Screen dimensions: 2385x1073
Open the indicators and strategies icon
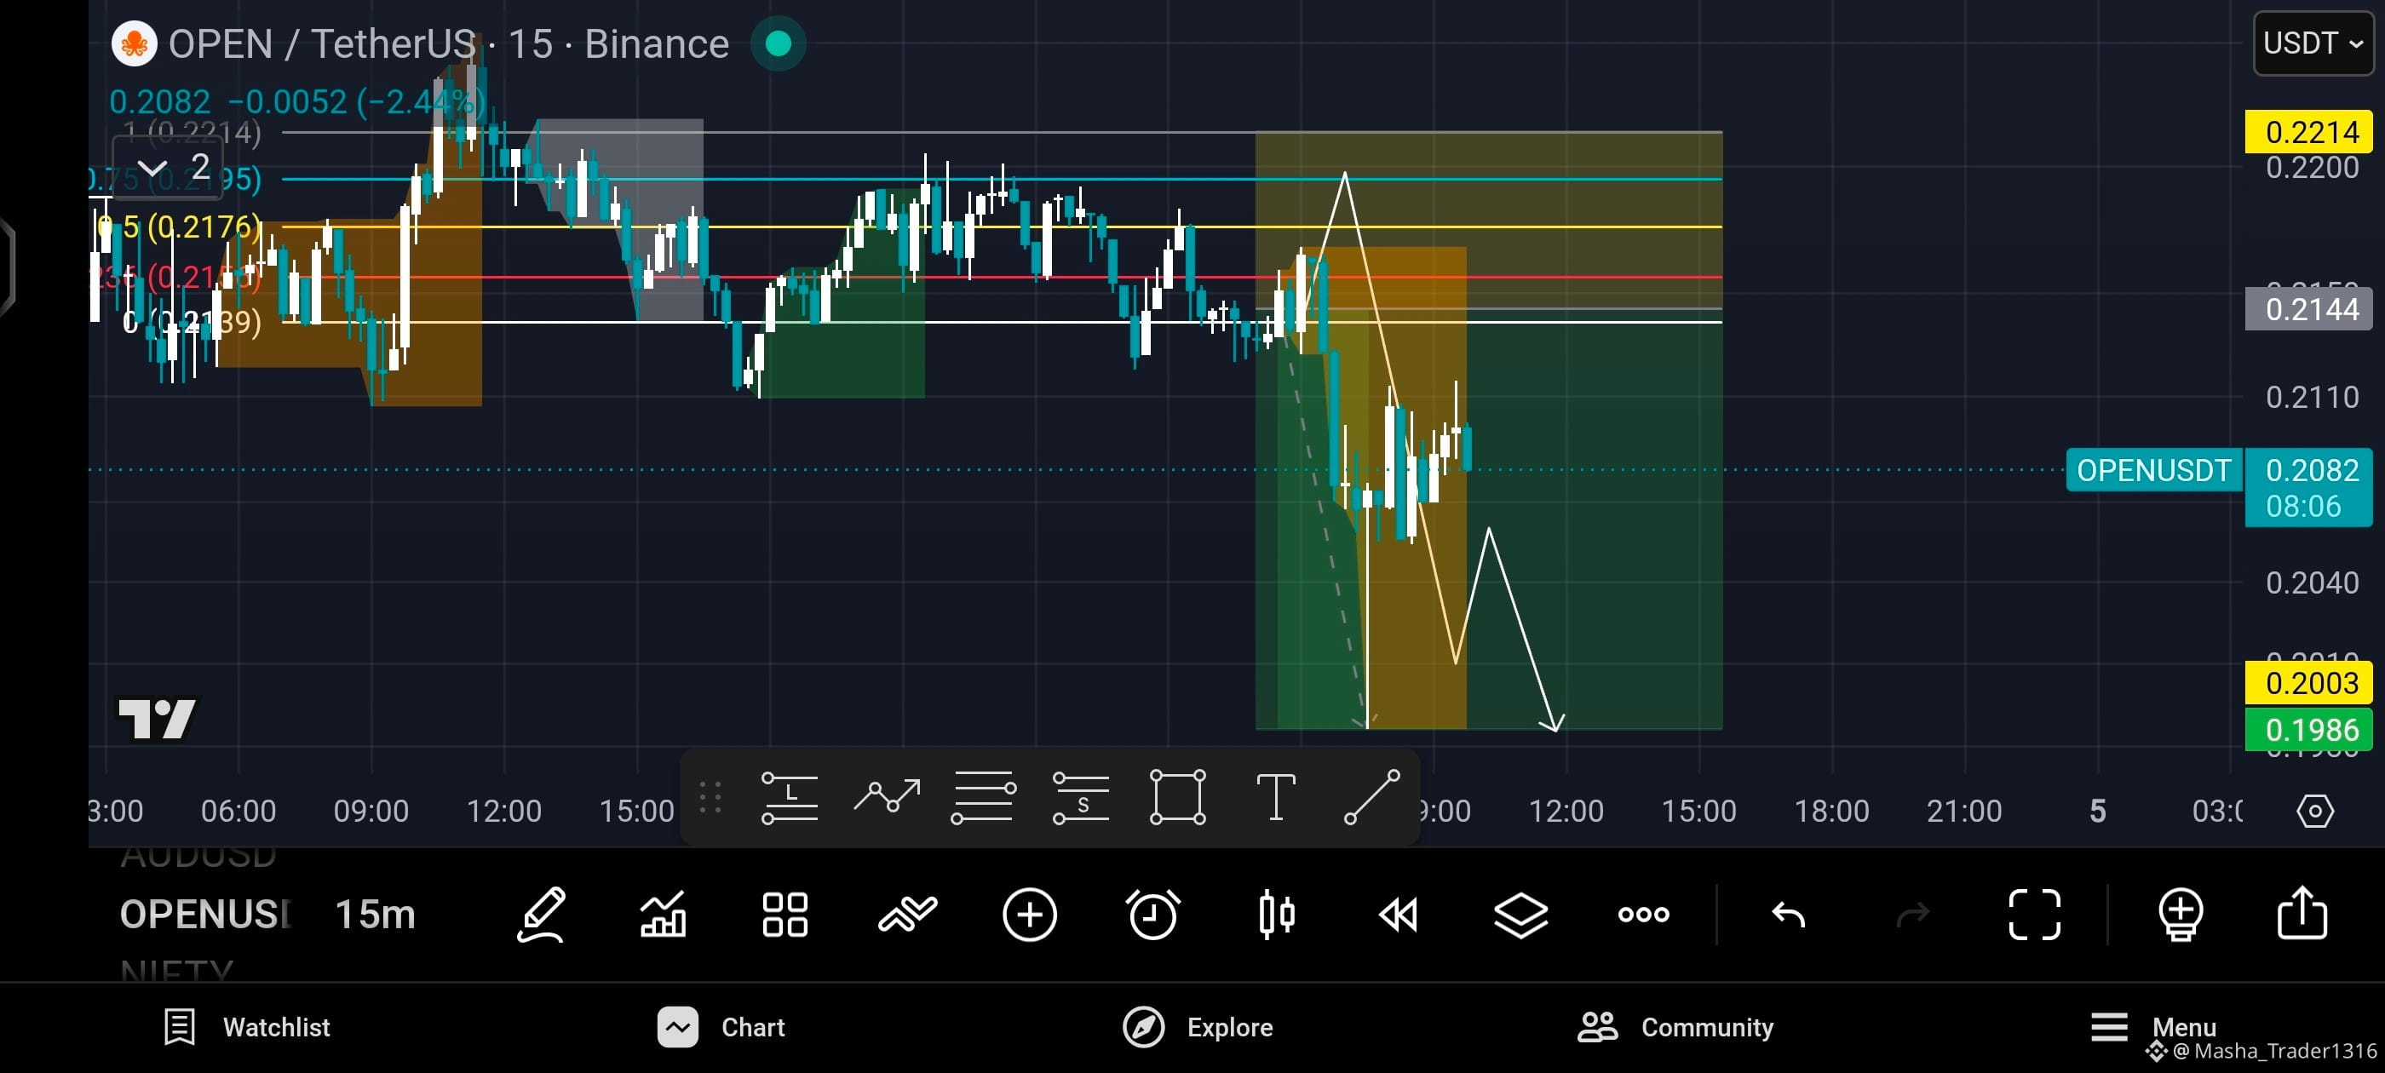(907, 915)
